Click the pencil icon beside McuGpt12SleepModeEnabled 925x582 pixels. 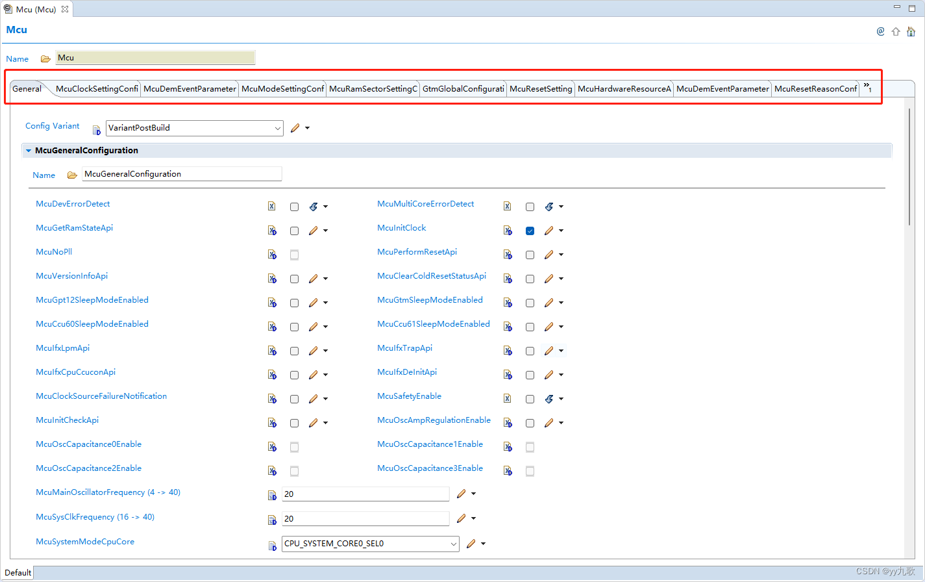coord(313,303)
